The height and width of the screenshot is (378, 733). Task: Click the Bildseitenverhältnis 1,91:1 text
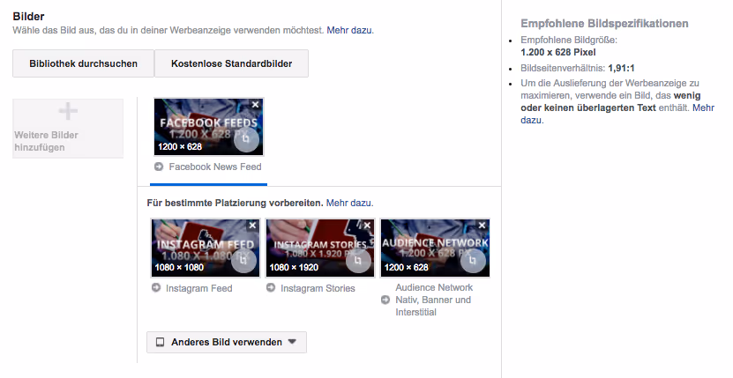click(578, 68)
